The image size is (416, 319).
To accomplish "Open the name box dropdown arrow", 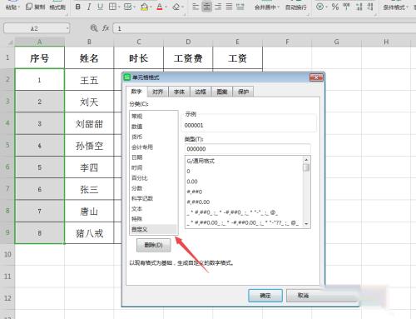I will pos(67,28).
